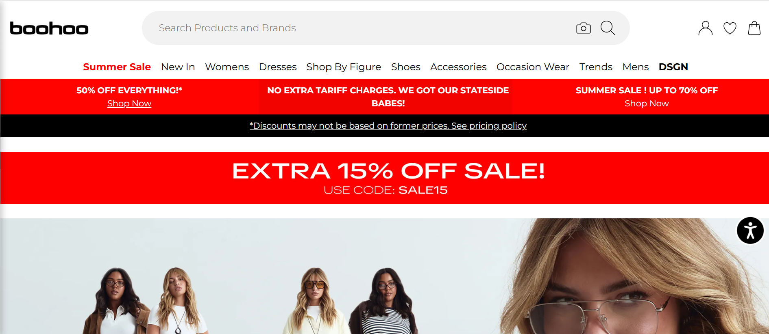Open the Summer Sale menu
This screenshot has width=769, height=334.
pos(117,67)
